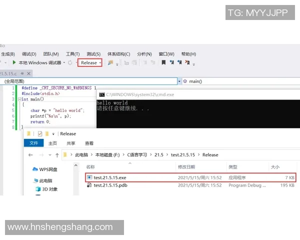Open the 工具(T) Tools menu
The height and width of the screenshot is (240, 300).
[72, 54]
